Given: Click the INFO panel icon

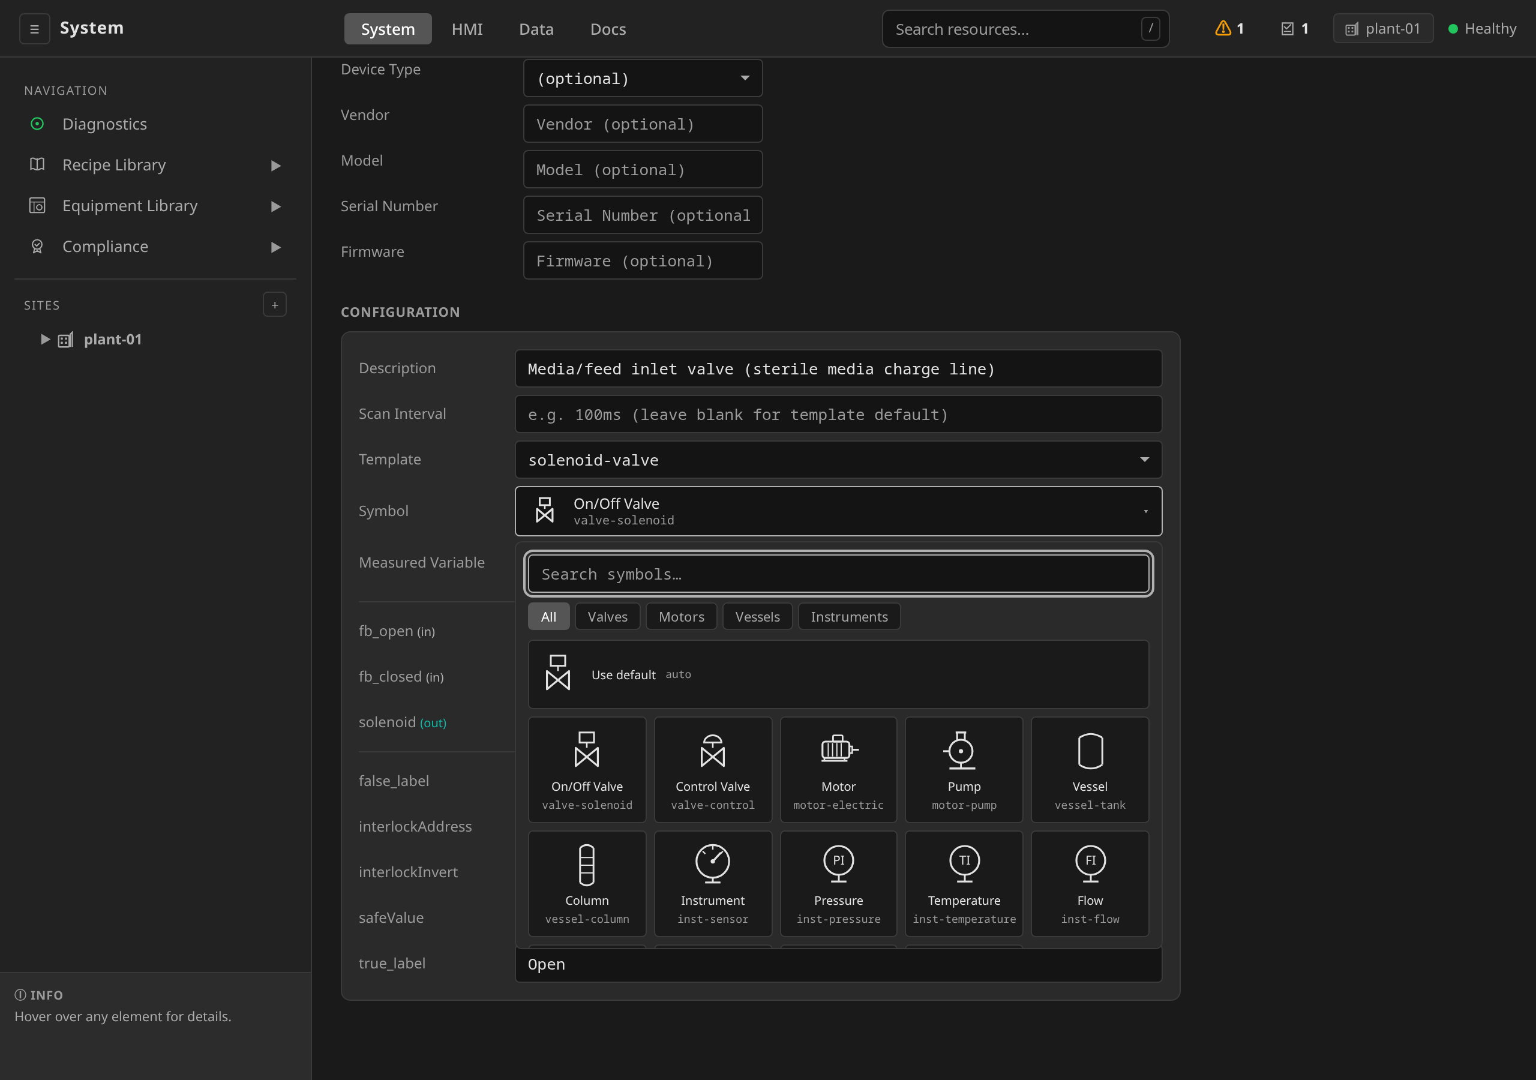Looking at the screenshot, I should click(21, 994).
